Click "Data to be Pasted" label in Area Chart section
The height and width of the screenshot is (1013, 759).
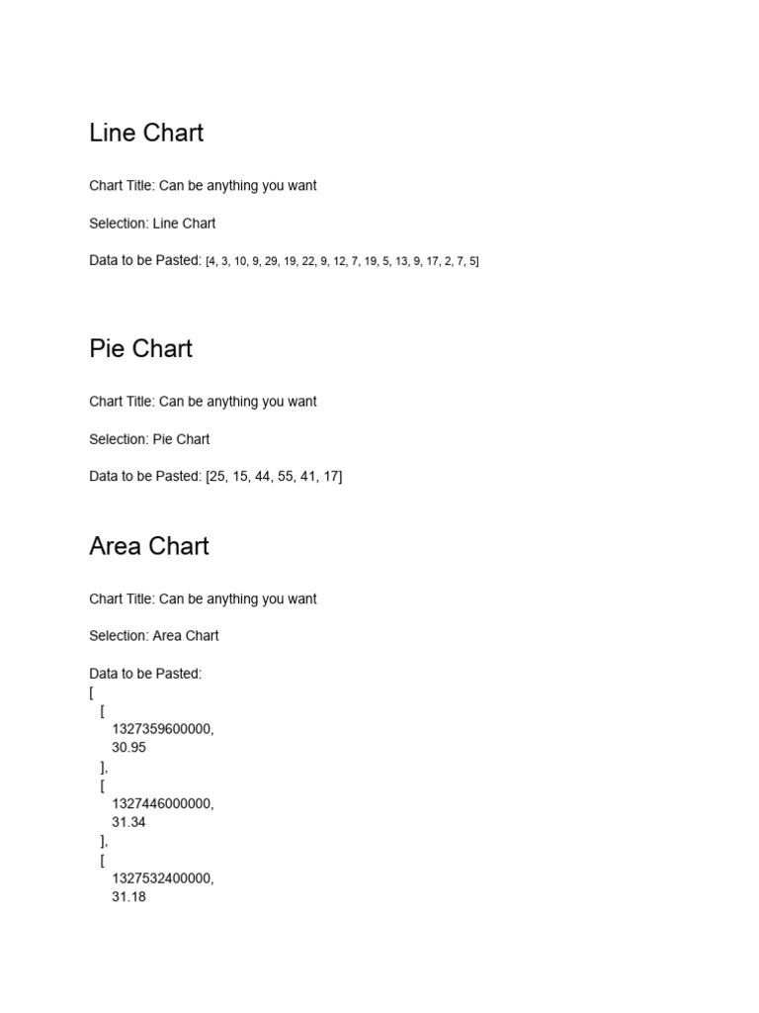145,674
